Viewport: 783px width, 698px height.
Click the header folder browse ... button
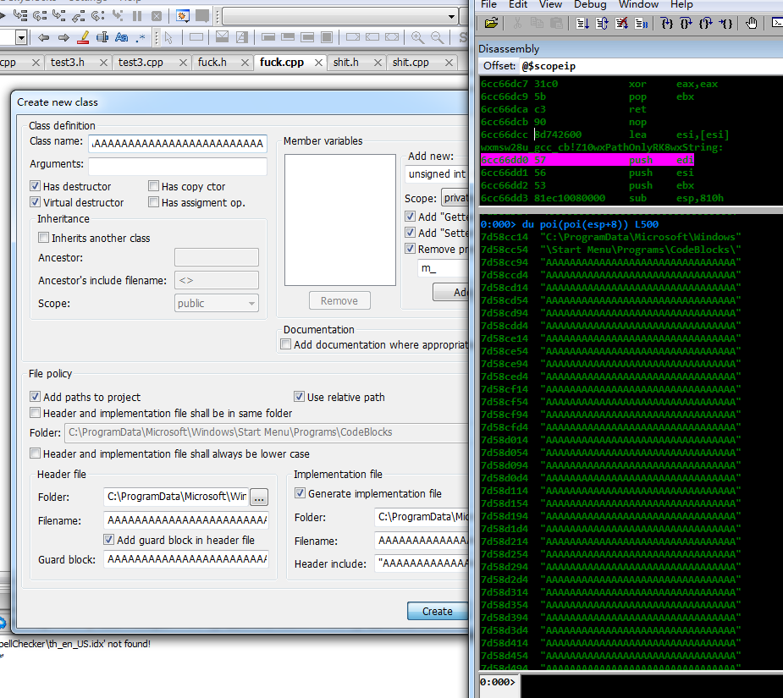pyautogui.click(x=259, y=497)
